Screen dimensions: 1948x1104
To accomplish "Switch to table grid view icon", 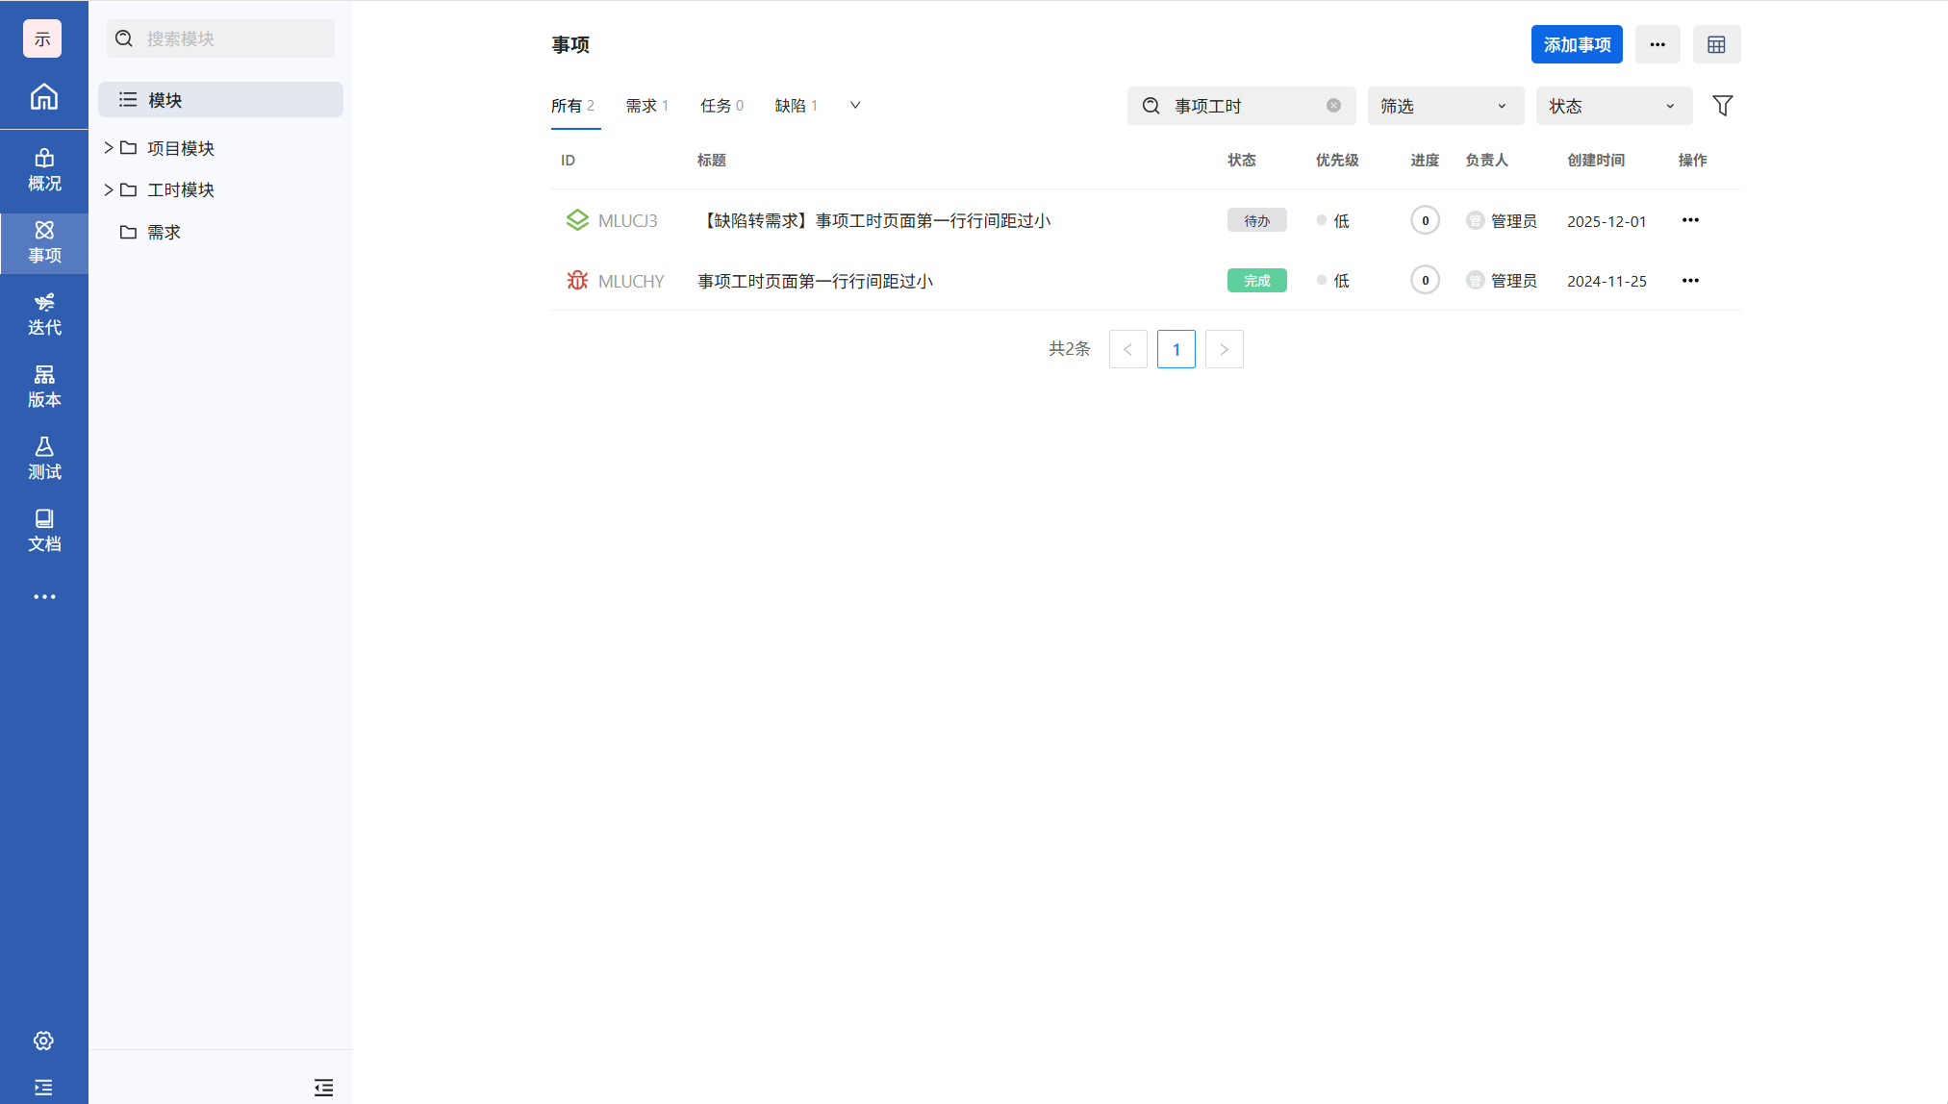I will click(1716, 44).
